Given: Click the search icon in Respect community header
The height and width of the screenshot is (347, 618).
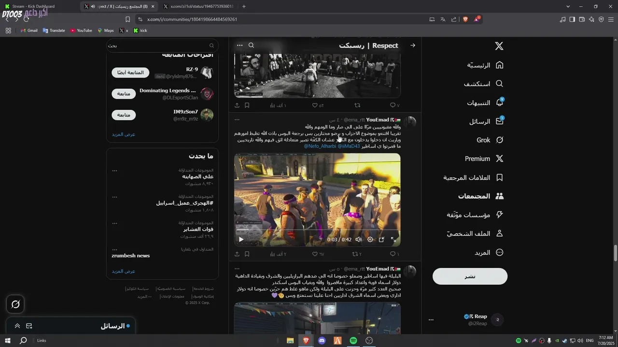Looking at the screenshot, I should point(251,45).
